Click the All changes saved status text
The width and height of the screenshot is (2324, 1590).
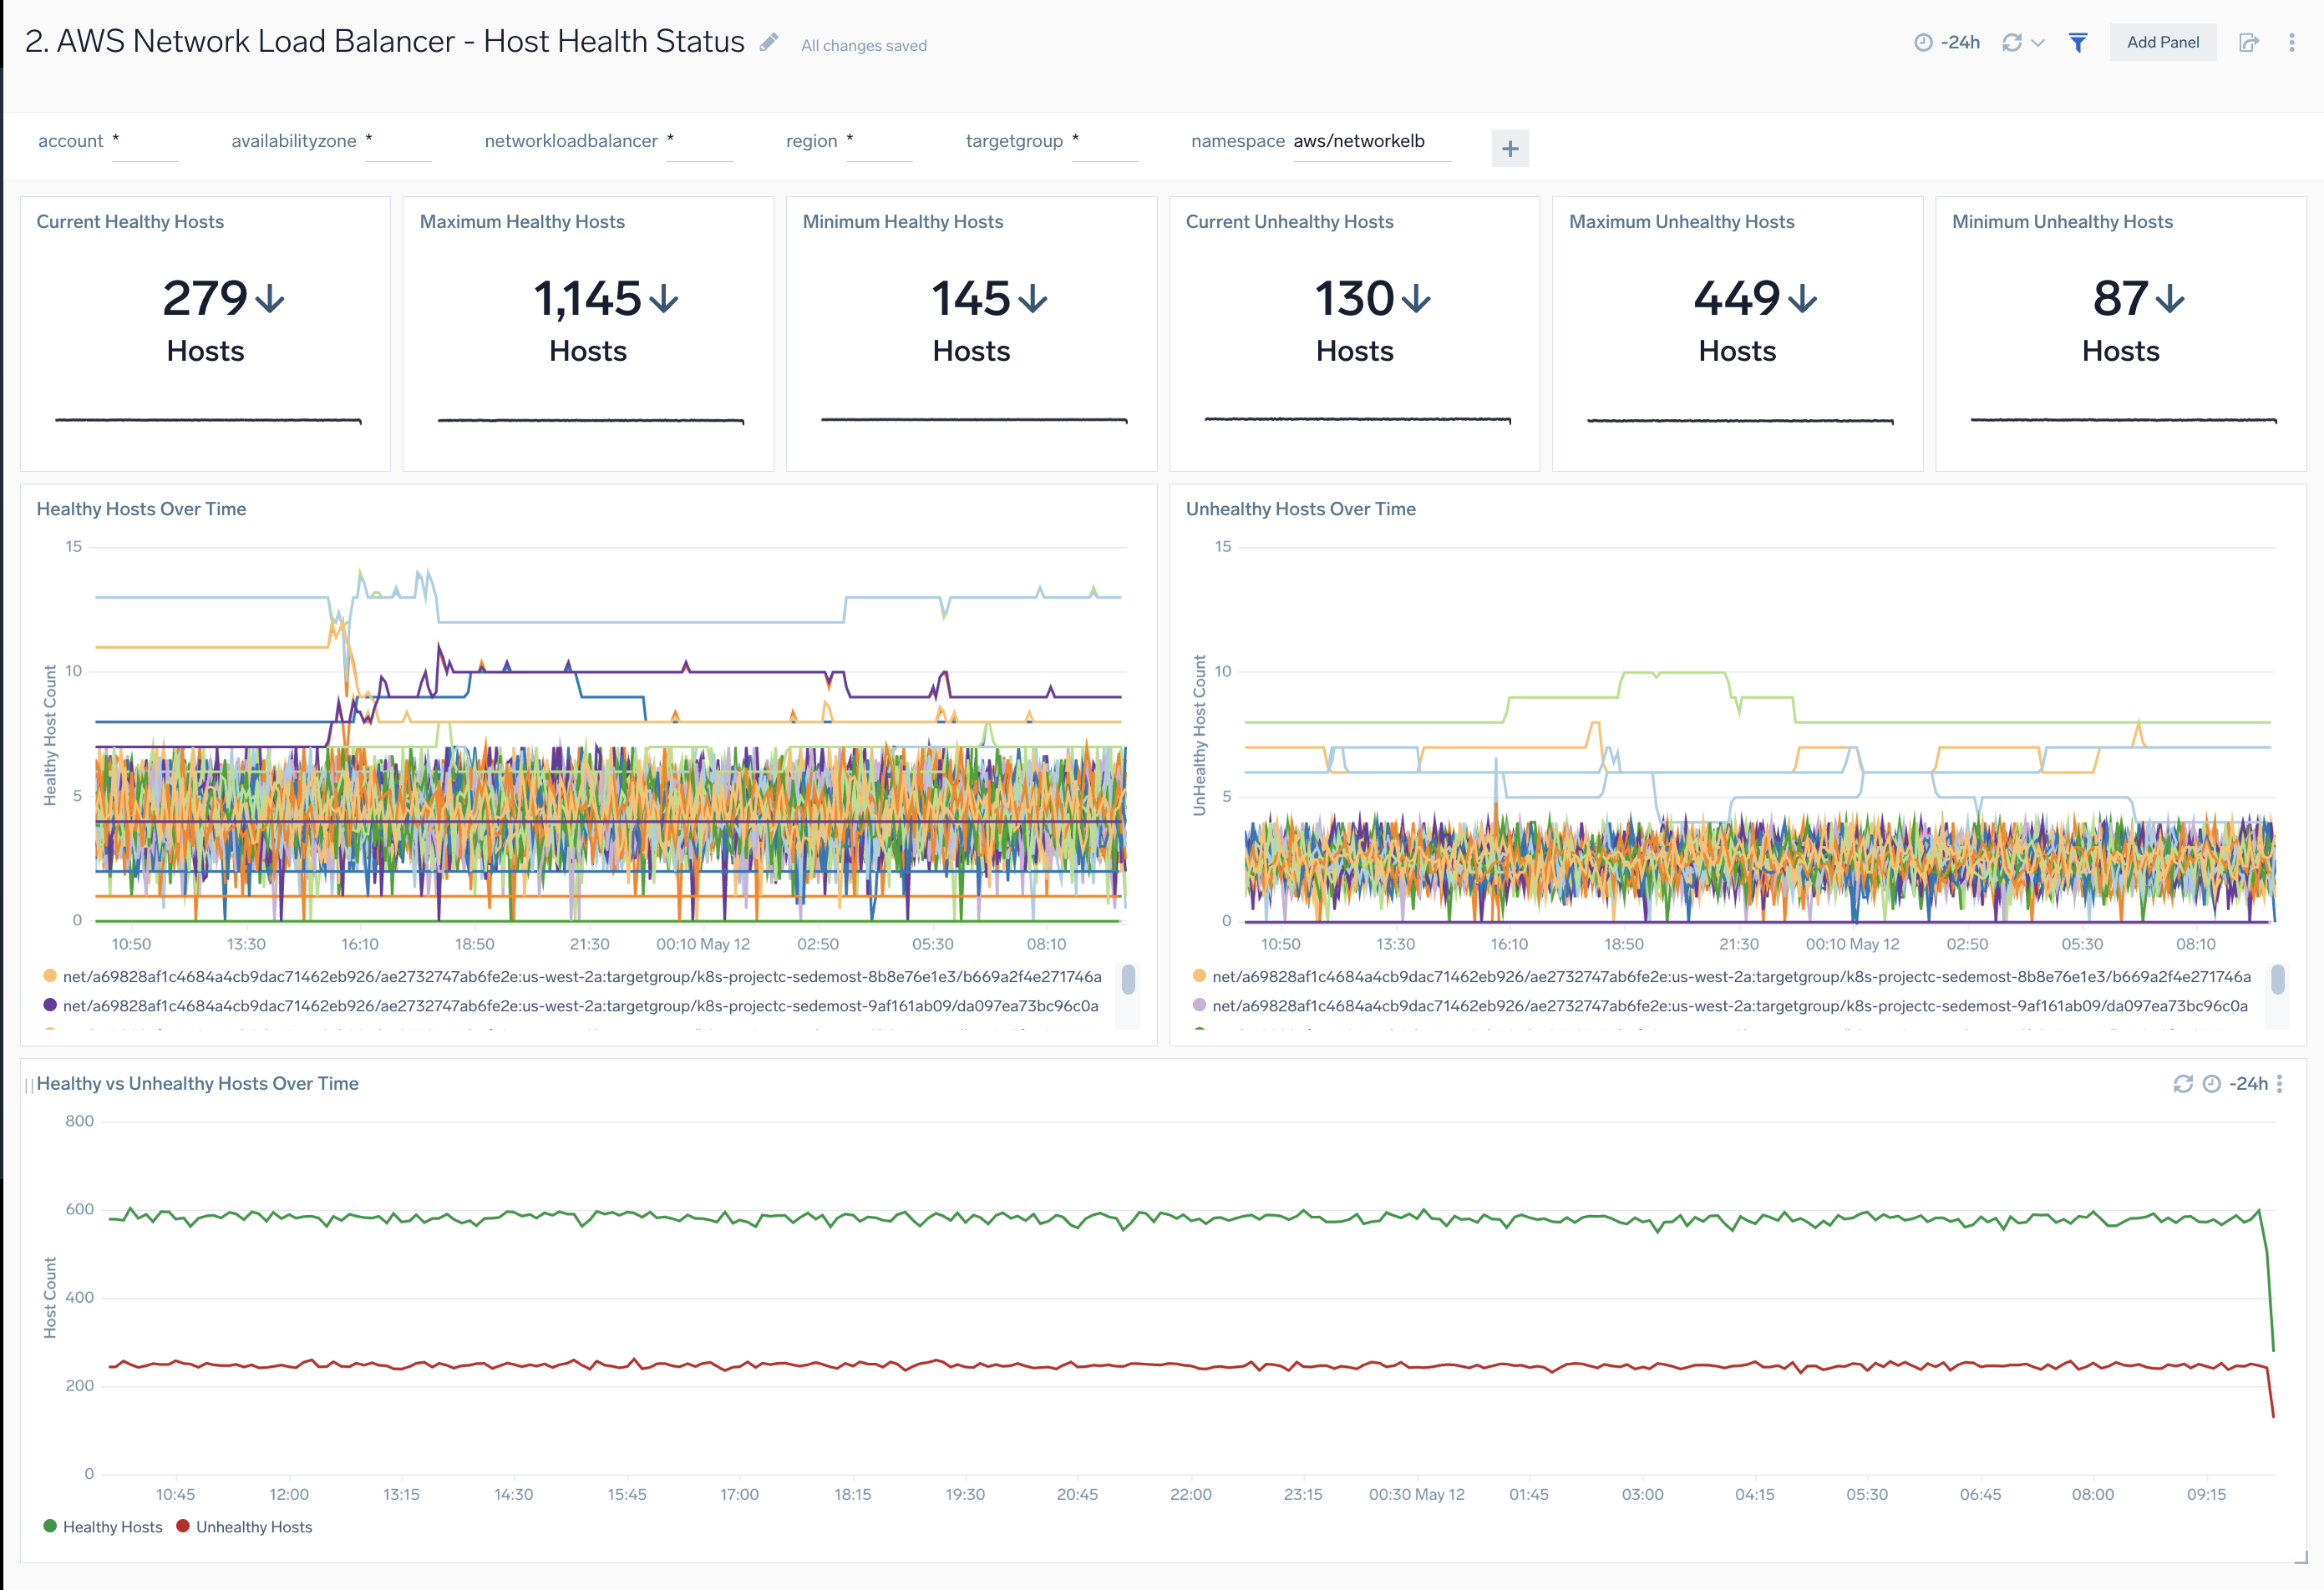[864, 45]
